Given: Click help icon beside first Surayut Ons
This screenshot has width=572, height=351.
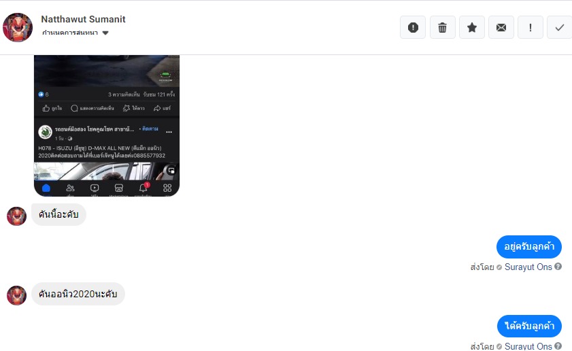Looking at the screenshot, I should coord(558,267).
